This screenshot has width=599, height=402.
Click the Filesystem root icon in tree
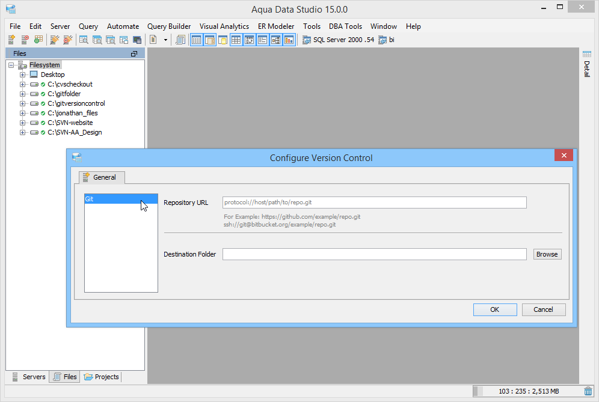tap(22, 65)
